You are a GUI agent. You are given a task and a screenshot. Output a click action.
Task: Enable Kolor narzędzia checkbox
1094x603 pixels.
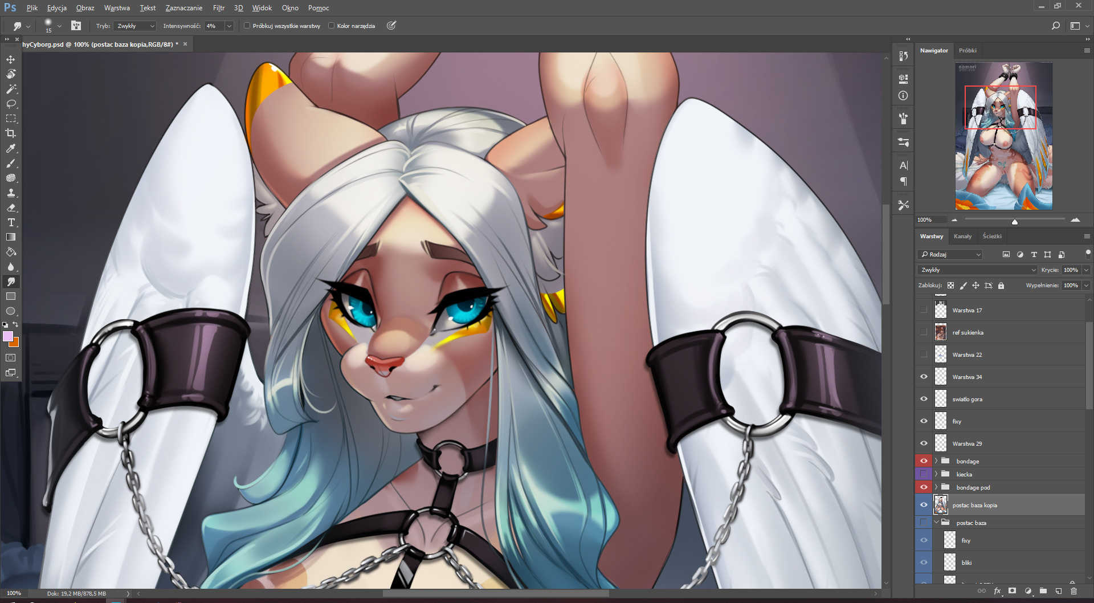click(331, 26)
